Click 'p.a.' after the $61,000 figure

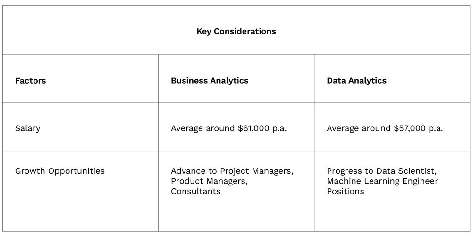tap(280, 128)
